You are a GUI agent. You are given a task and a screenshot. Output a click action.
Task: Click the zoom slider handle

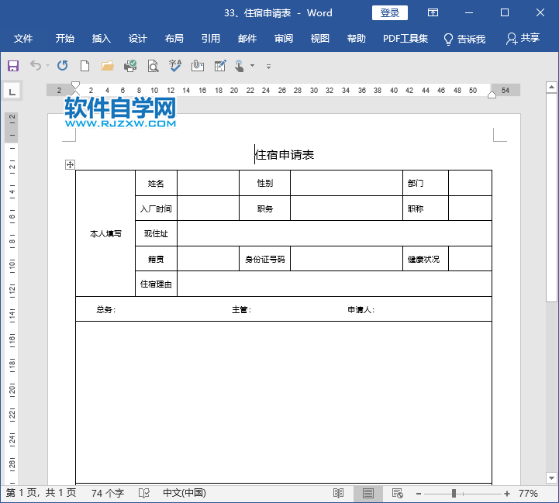pos(454,494)
